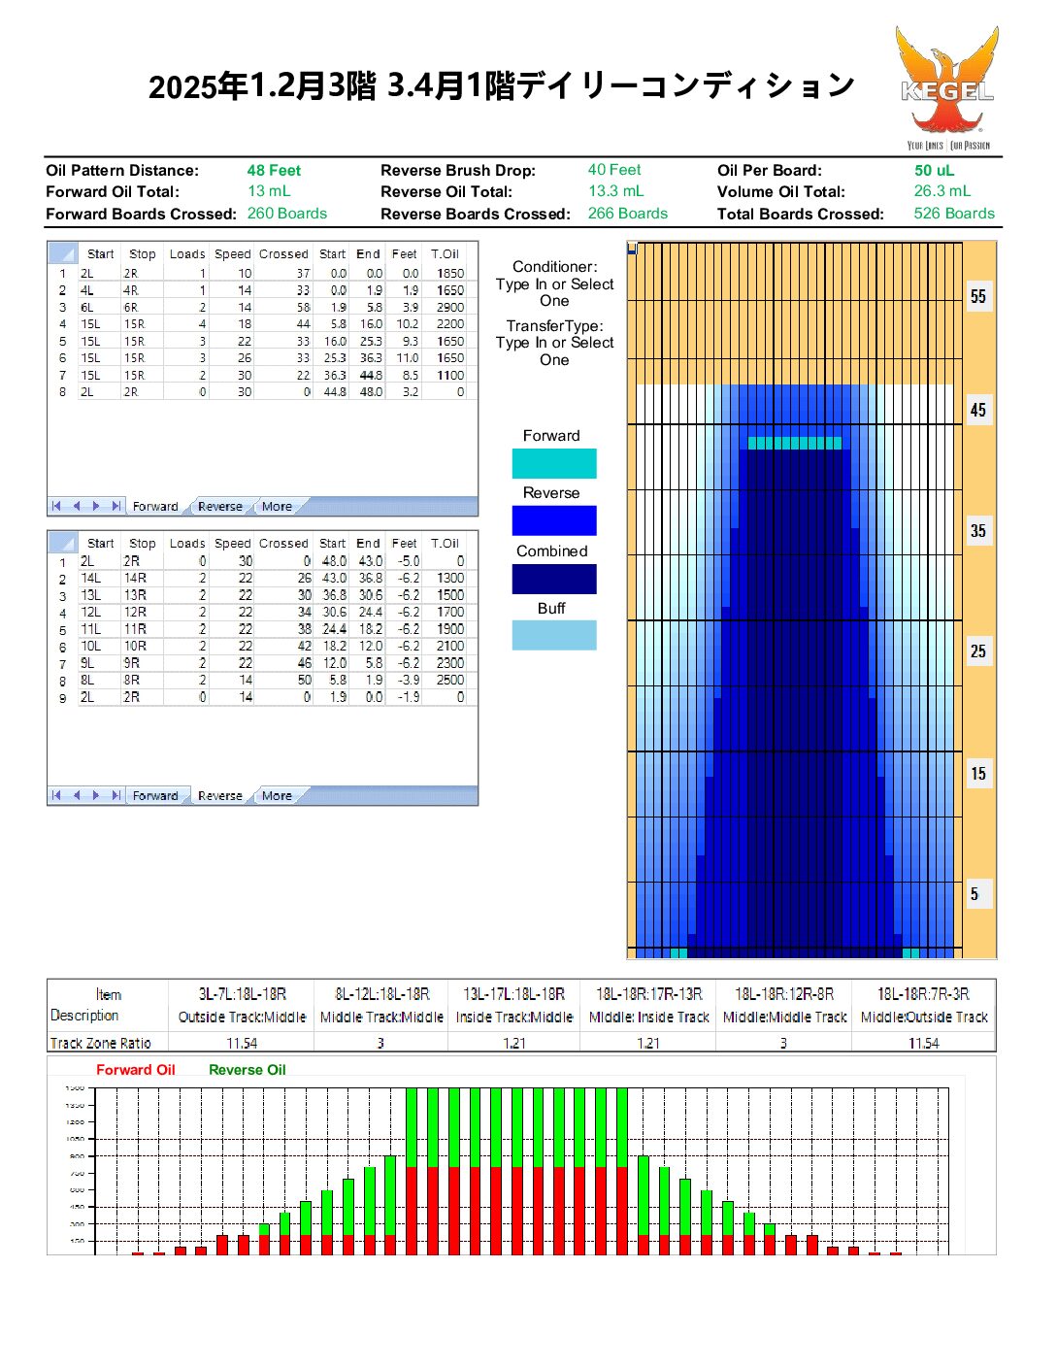The height and width of the screenshot is (1368, 1057).
Task: Click the dark navy Combined color swatch
Action: point(554,579)
